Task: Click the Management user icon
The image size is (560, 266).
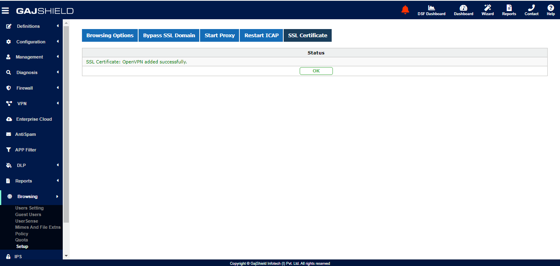Action: pyautogui.click(x=8, y=57)
